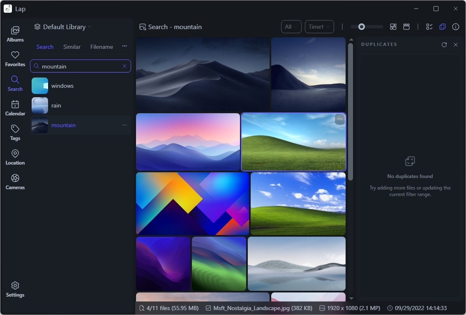Click the image search icon beside the title

click(x=143, y=27)
